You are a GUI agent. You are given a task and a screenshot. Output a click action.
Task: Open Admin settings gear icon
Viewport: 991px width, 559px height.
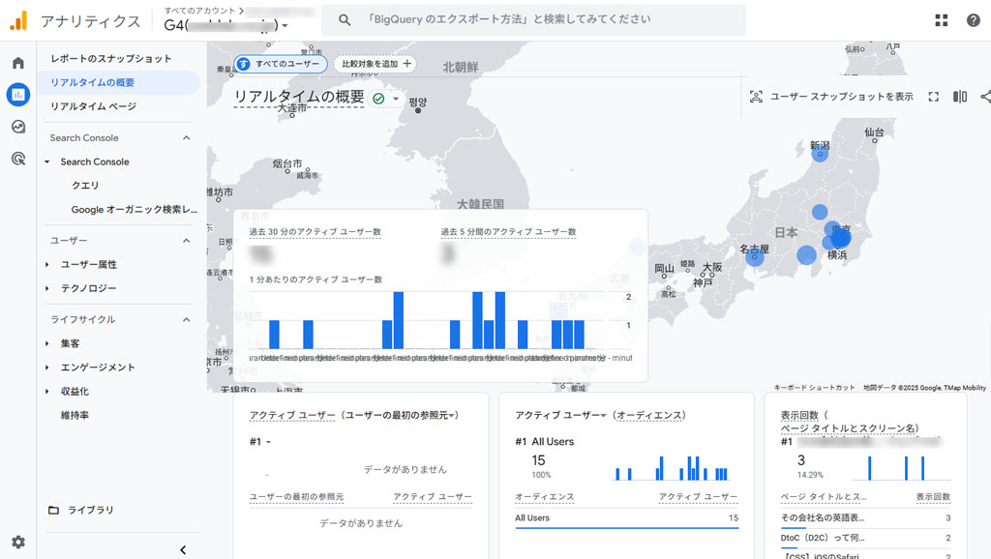click(18, 542)
